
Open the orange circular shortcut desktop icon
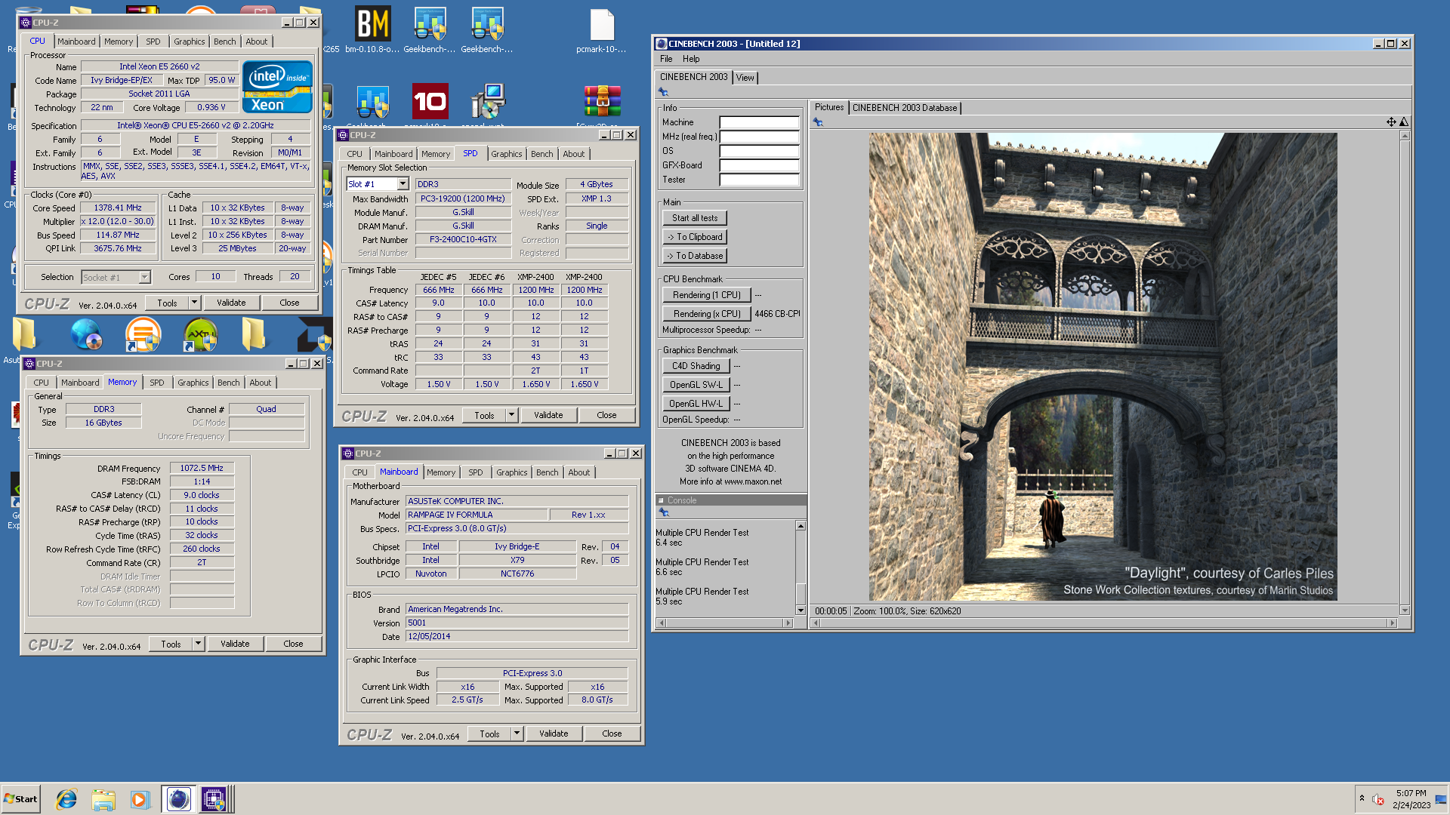(x=143, y=334)
